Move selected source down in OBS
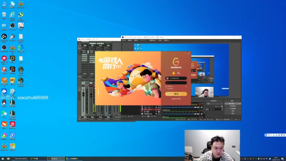 [x=155, y=117]
